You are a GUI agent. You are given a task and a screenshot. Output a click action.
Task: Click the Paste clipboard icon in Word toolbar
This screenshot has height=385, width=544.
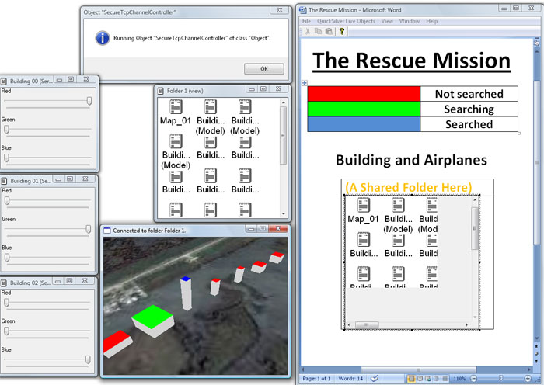(x=329, y=32)
